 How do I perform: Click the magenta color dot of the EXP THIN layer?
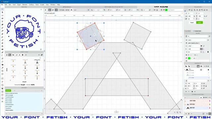pos(210,101)
